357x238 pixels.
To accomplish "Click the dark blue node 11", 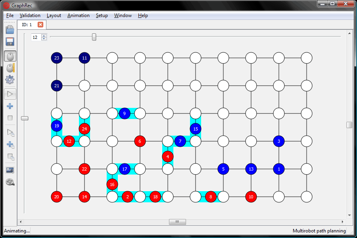I will click(84, 58).
